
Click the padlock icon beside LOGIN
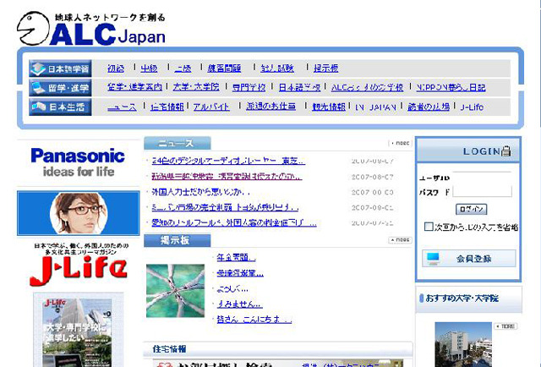point(505,151)
